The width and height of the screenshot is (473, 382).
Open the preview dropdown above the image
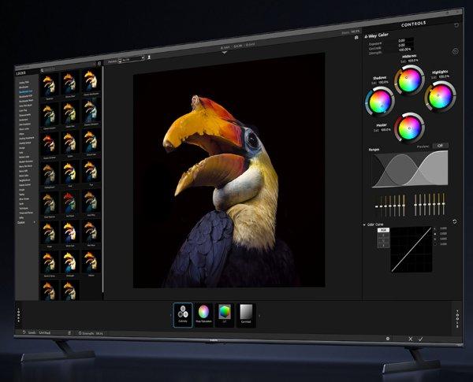[131, 59]
